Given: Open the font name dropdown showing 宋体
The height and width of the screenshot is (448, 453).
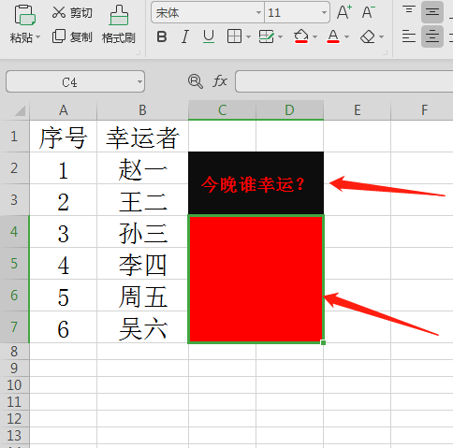Looking at the screenshot, I should (258, 12).
